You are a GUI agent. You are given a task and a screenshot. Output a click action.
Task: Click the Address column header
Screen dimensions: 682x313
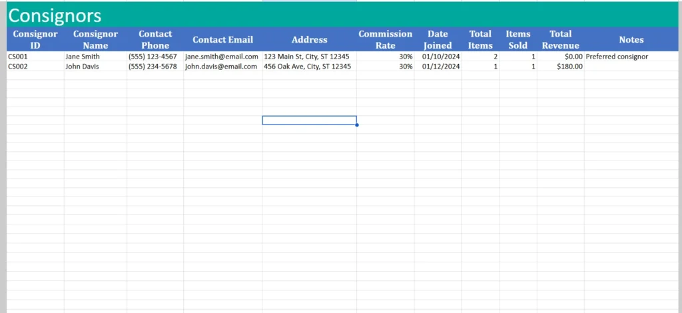pos(309,39)
